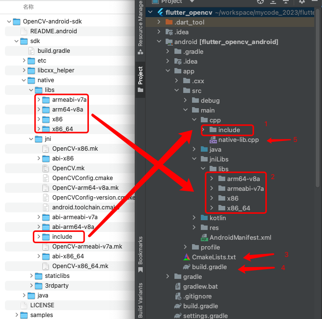Image resolution: width=322 pixels, height=319 pixels.
Task: Select arm64-v8a under jniLibs libs
Action: tap(239, 179)
